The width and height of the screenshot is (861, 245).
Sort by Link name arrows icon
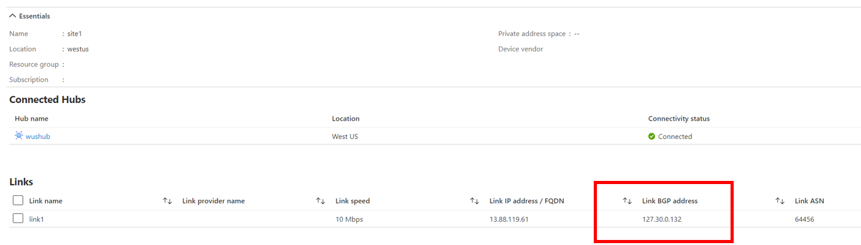167,201
